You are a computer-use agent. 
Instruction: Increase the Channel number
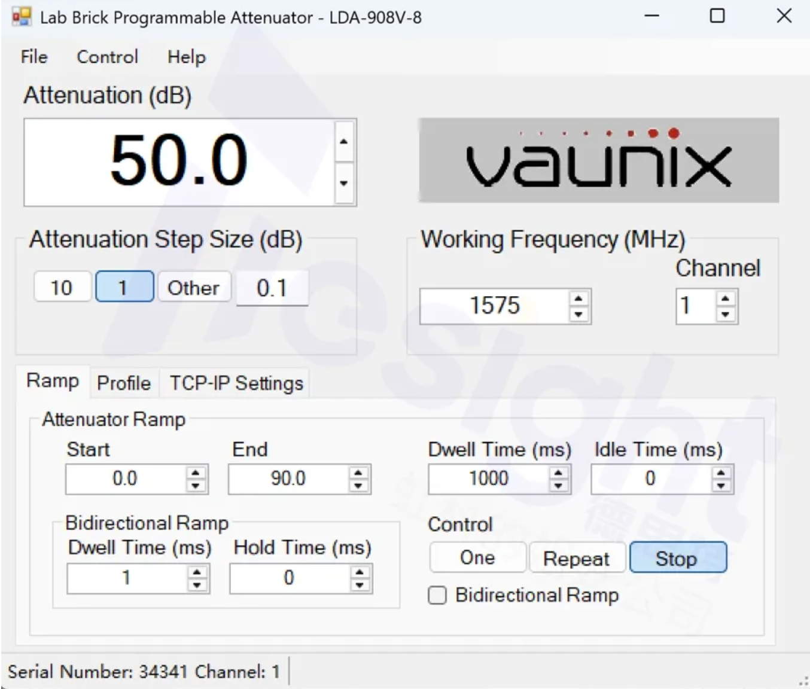point(726,298)
